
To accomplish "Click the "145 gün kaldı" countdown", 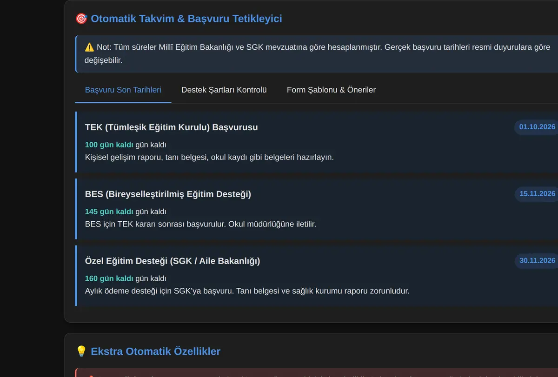I will (x=109, y=212).
